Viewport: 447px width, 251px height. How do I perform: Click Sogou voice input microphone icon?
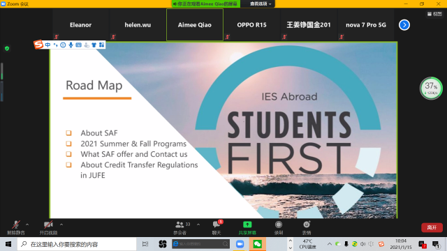[x=71, y=45]
